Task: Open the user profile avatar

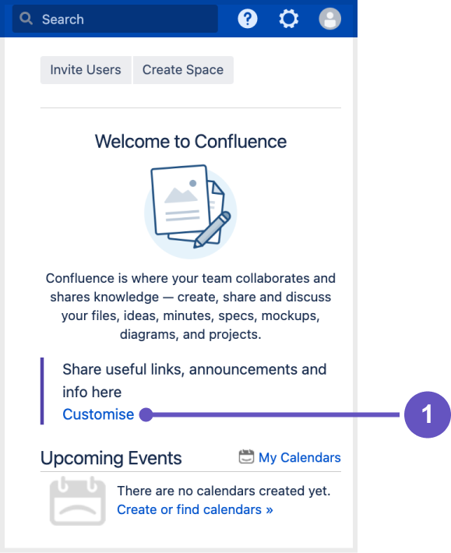Action: (x=329, y=19)
